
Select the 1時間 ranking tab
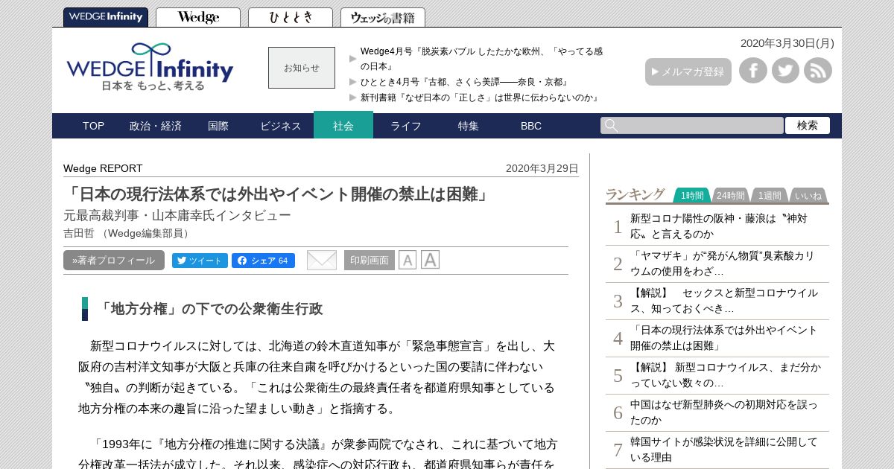(692, 195)
